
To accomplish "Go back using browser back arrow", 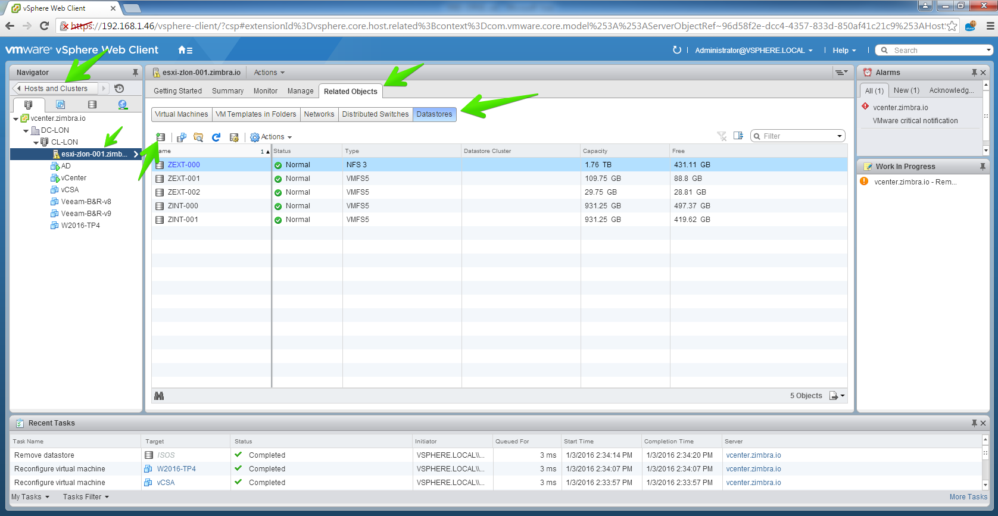I will pyautogui.click(x=10, y=26).
